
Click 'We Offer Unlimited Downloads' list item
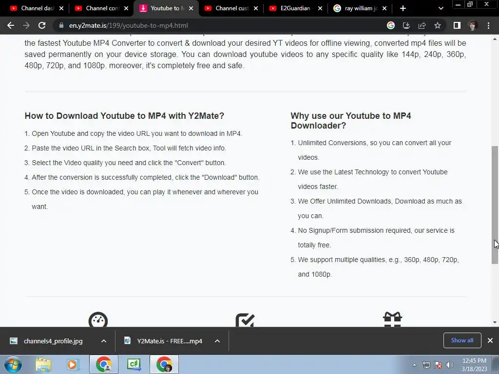pos(380,208)
